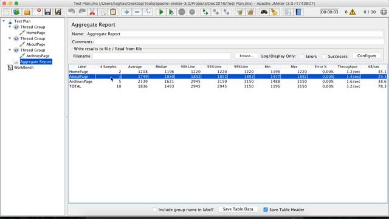Click the # Samples column header
This screenshot has height=219, width=389.
tap(108, 66)
